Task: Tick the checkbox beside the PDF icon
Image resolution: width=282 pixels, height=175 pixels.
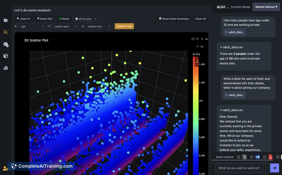Action: (x=265, y=157)
